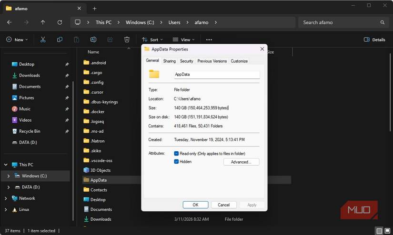Expand the Linux tree node
The image size is (393, 235).
tap(6, 209)
